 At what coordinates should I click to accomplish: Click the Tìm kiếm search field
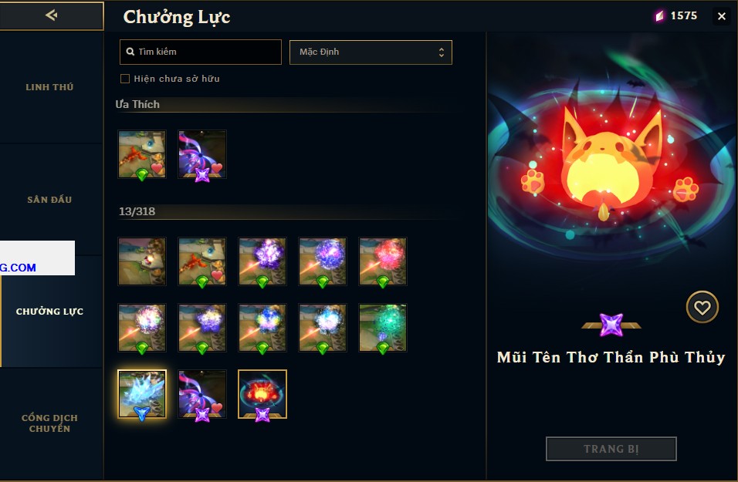coord(201,52)
